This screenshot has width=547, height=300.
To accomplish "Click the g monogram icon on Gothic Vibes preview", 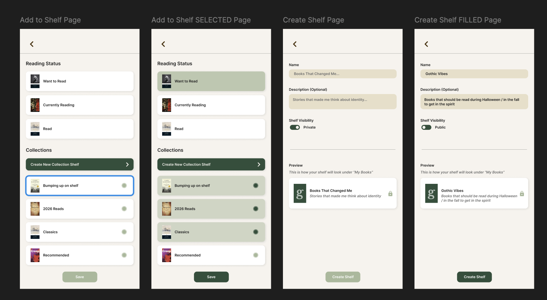I will pos(431,193).
